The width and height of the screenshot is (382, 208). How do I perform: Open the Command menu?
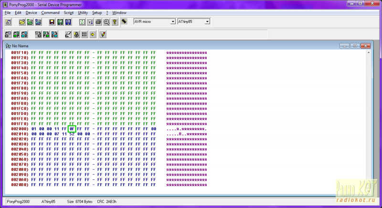pos(50,12)
